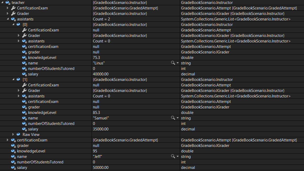Expand the Grader property under element [0]
The image size is (304, 171).
tap(19, 36)
